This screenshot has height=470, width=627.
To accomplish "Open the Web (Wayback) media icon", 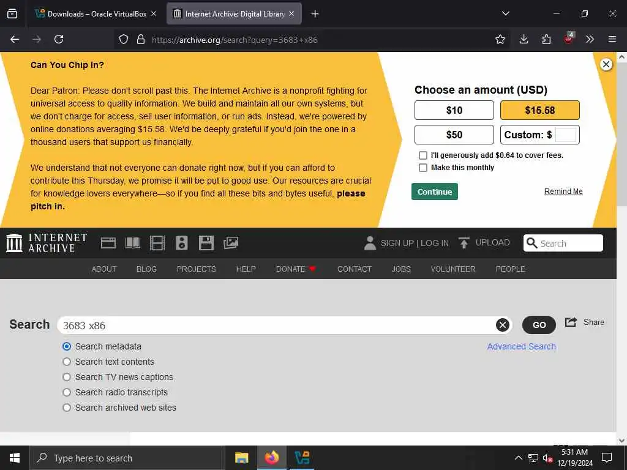I will click(x=108, y=243).
